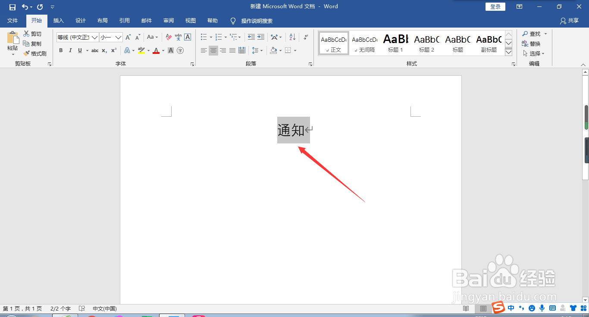This screenshot has width=589, height=317.
Task: Activate the Format Painter (格式刷)
Action: pyautogui.click(x=34, y=53)
